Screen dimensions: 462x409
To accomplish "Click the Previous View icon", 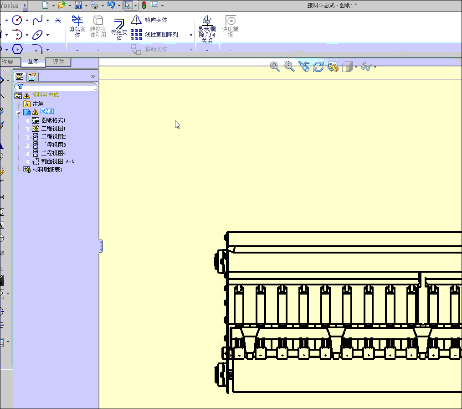I will point(304,67).
